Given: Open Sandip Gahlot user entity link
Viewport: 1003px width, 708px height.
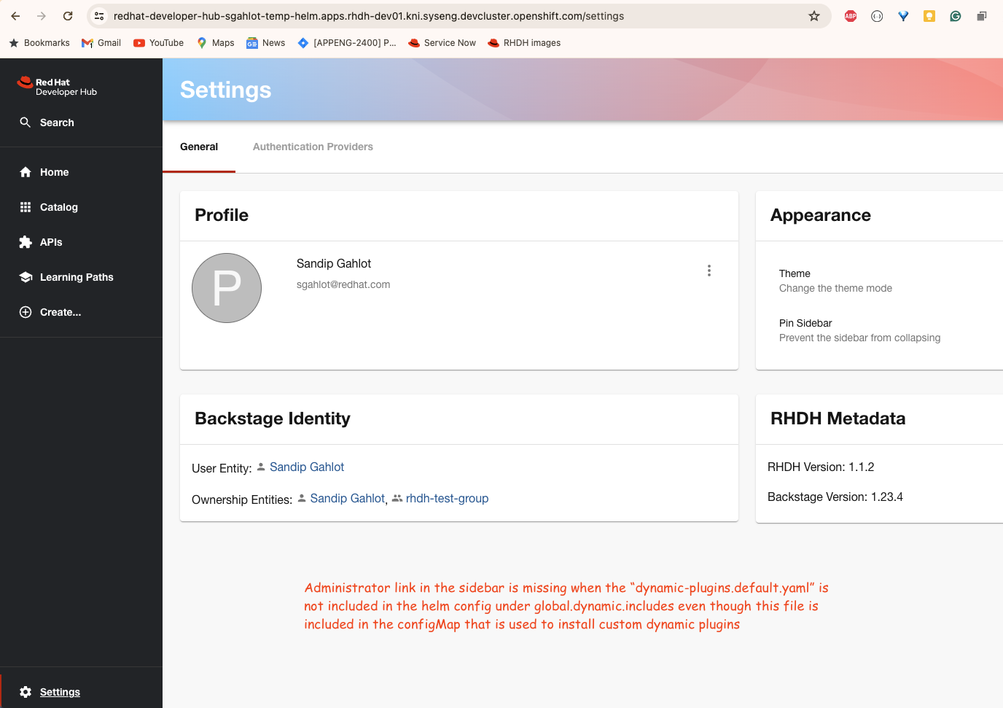Looking at the screenshot, I should point(307,467).
